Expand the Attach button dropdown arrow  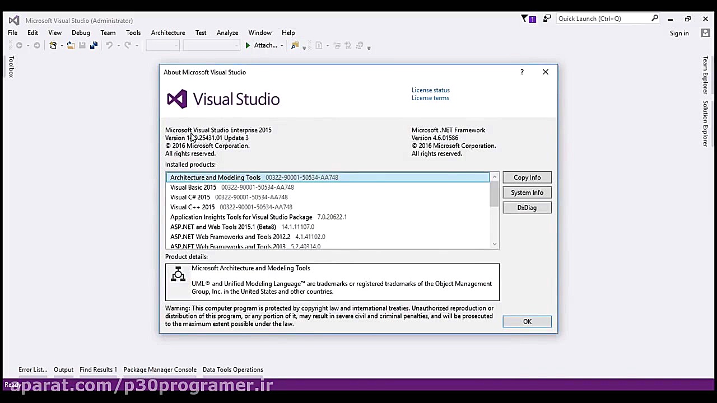[x=282, y=45]
